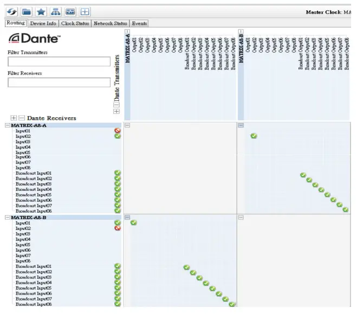Screen dimensions: 356x314
Task: Toggle A8-B Broadcast Input08 to A8-A Broadcast Output08
Action: point(232,304)
